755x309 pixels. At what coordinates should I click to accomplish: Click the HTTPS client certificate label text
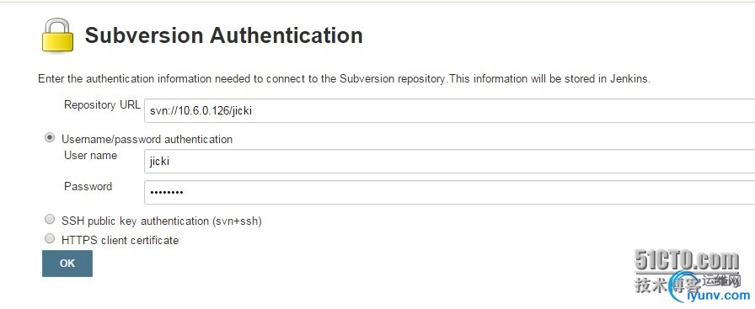click(x=120, y=240)
